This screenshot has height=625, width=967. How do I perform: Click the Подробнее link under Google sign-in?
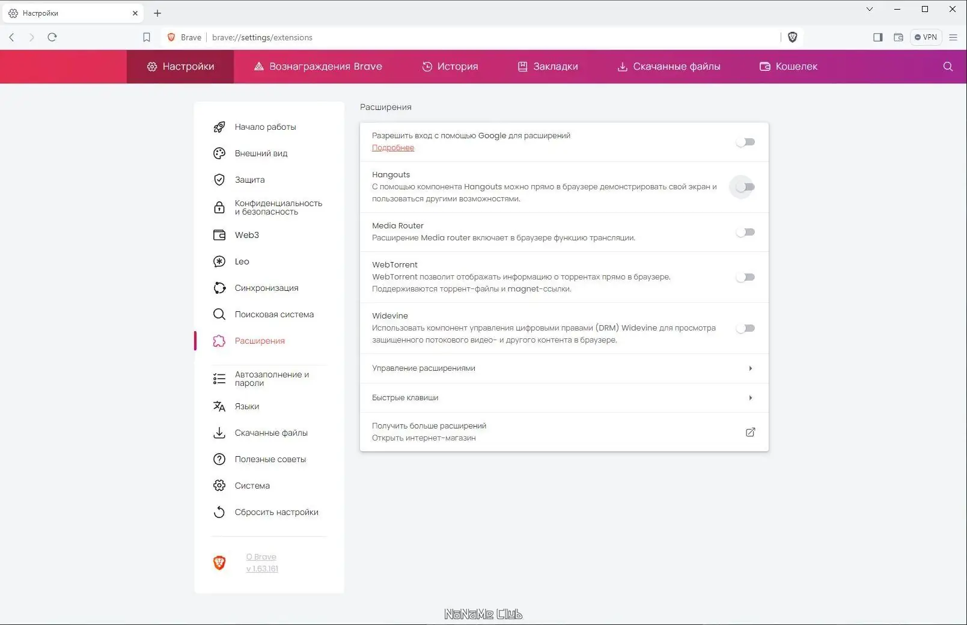coord(393,147)
